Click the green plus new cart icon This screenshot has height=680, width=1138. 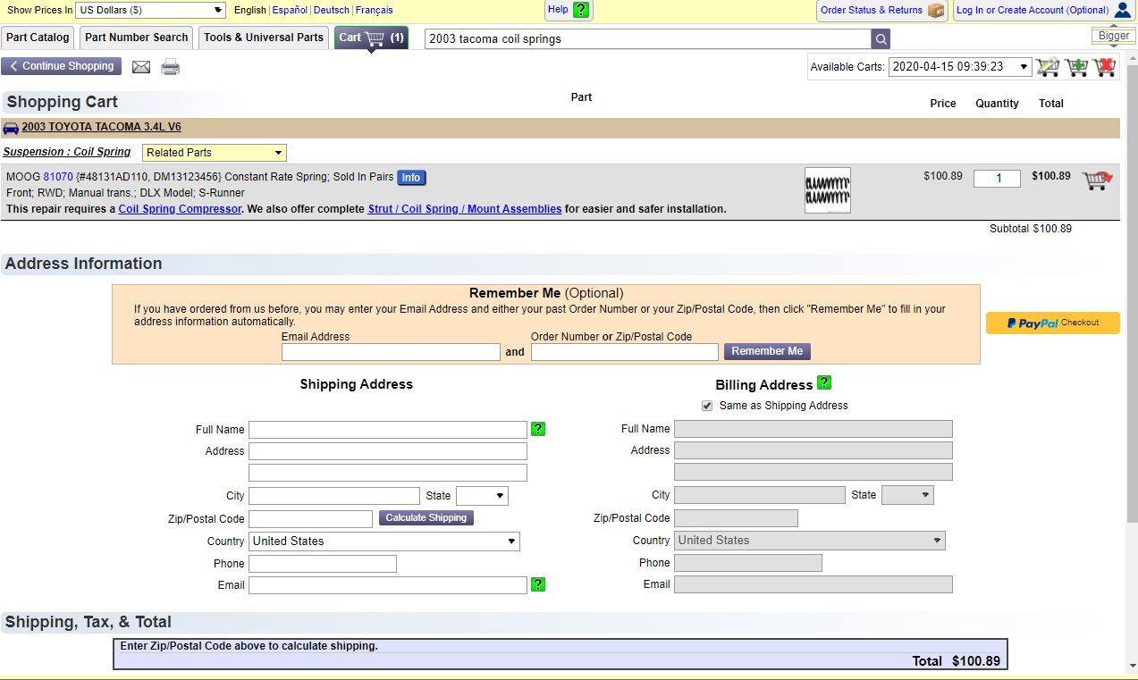click(x=1076, y=67)
